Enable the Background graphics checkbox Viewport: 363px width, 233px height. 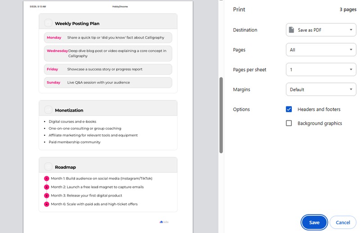pos(289,123)
